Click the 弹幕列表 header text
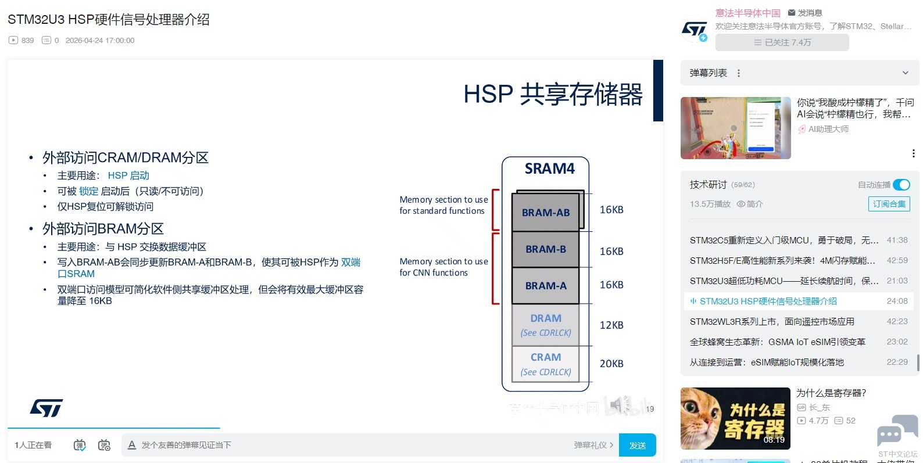Viewport: 923px width, 463px height. click(x=708, y=73)
